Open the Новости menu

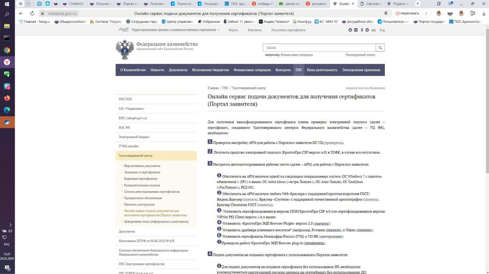click(x=157, y=70)
